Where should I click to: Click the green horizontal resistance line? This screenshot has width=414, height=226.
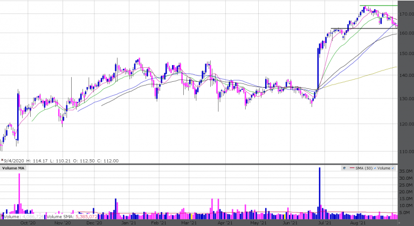coord(378,6)
